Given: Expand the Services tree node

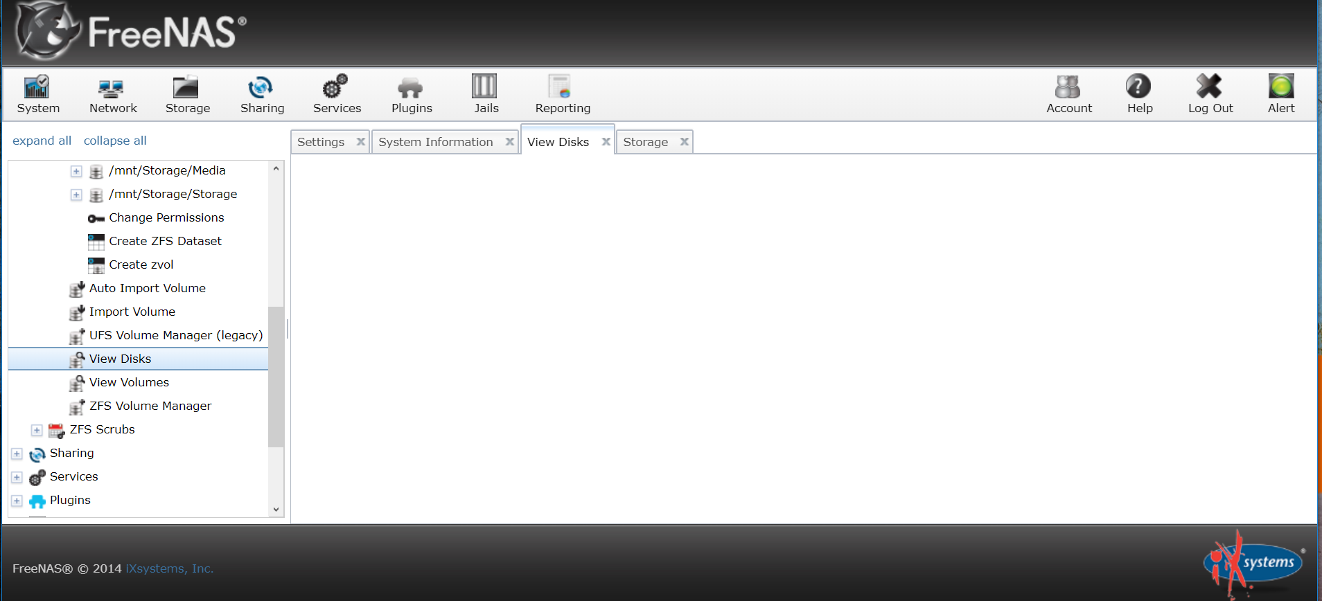Looking at the screenshot, I should point(17,477).
